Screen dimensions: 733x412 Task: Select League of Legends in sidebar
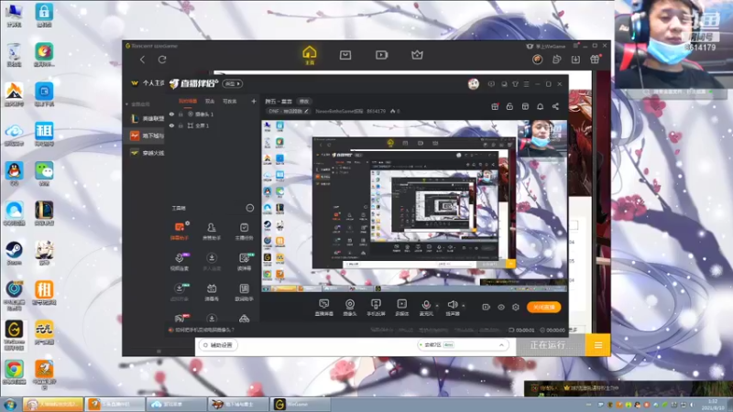[148, 119]
